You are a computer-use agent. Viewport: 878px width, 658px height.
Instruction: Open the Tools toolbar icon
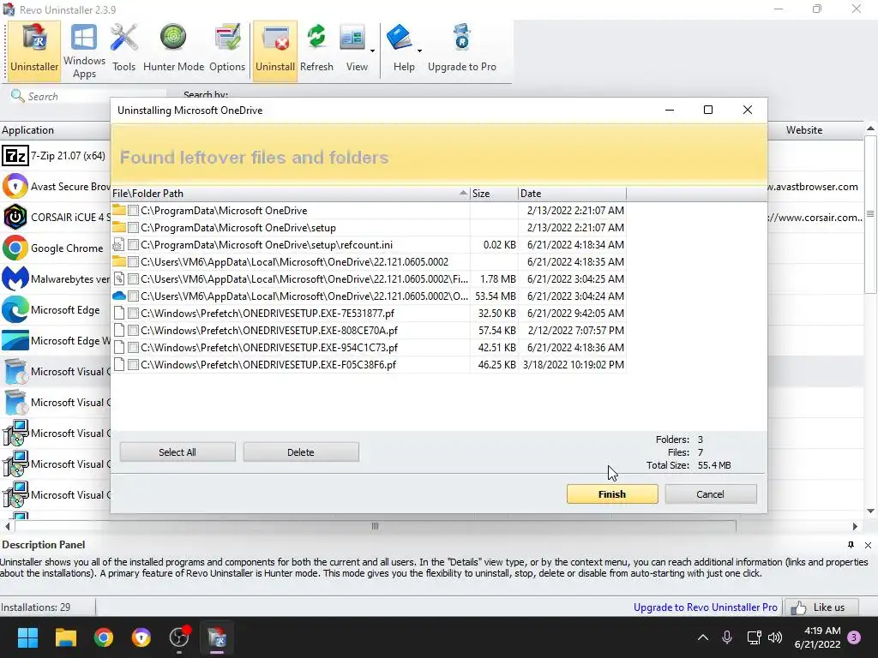(x=123, y=49)
